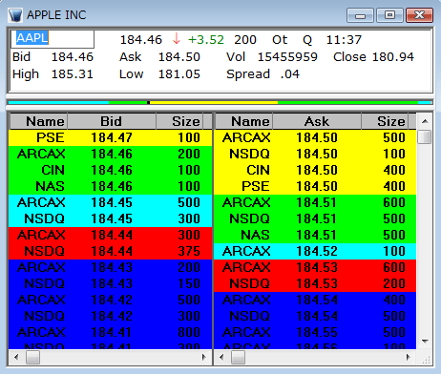Viewport: 441px width, 374px height.
Task: Click the right arrow of the ask table's horizontal scrollbar
Action: click(409, 357)
